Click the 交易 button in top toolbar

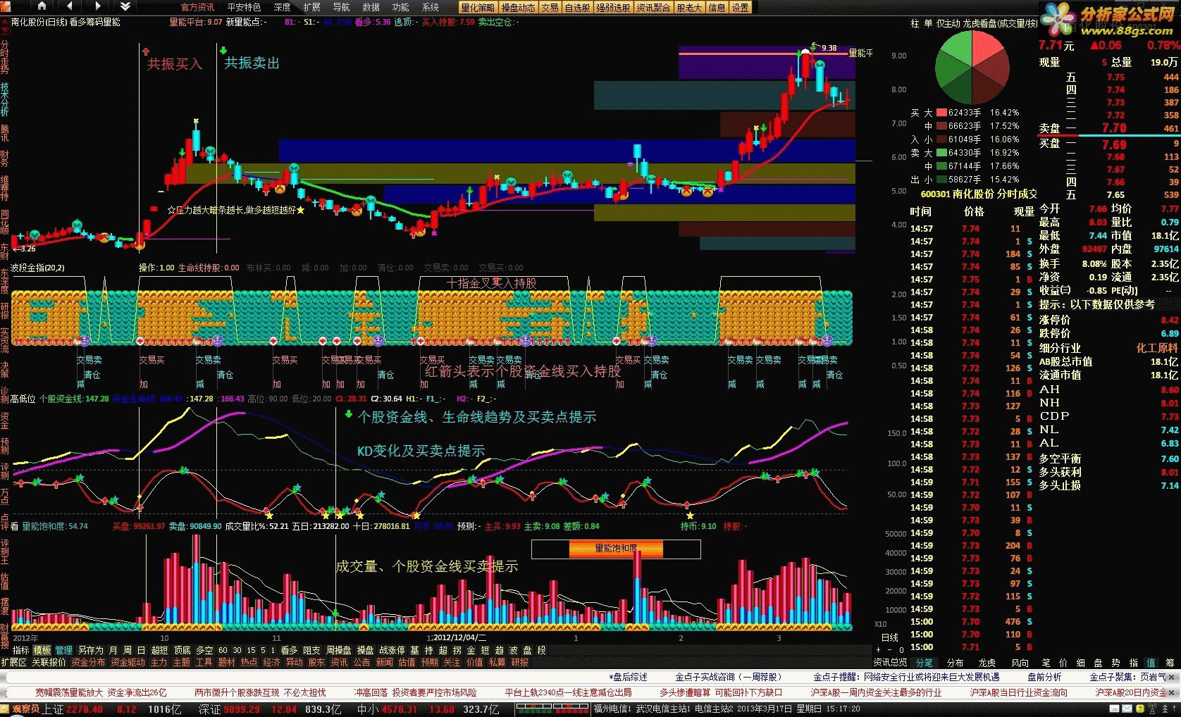pos(550,8)
